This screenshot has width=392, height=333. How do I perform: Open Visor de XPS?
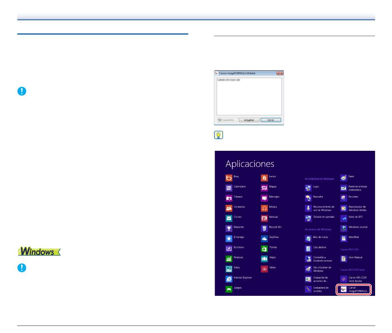click(x=352, y=218)
